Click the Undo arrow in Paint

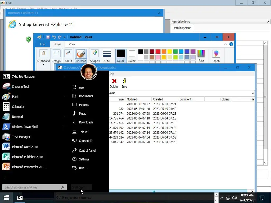click(x=54, y=37)
